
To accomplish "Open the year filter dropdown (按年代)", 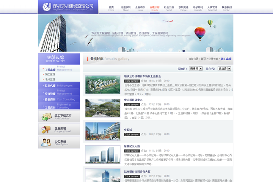I will [224, 69].
